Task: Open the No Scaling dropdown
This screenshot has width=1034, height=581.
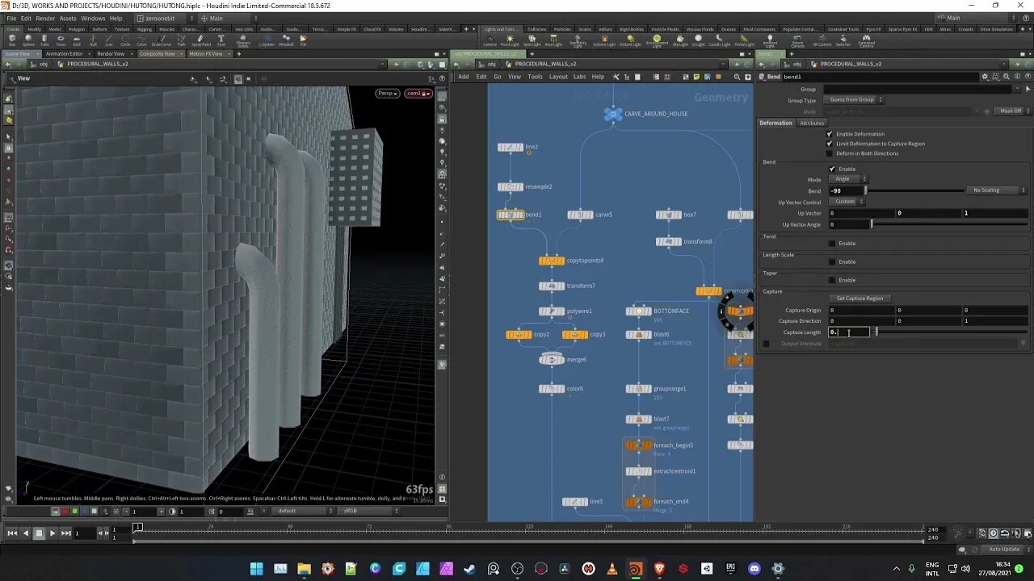Action: [x=998, y=190]
